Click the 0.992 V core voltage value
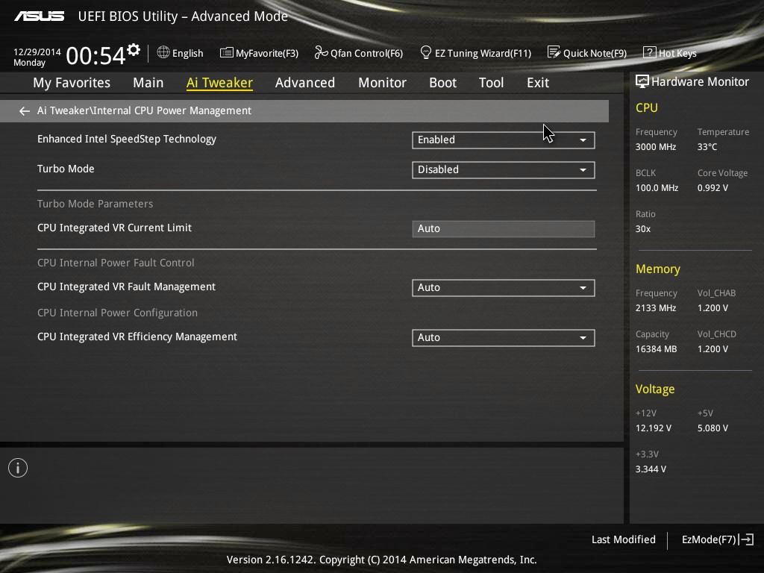Viewport: 764px width, 573px height. 713,187
